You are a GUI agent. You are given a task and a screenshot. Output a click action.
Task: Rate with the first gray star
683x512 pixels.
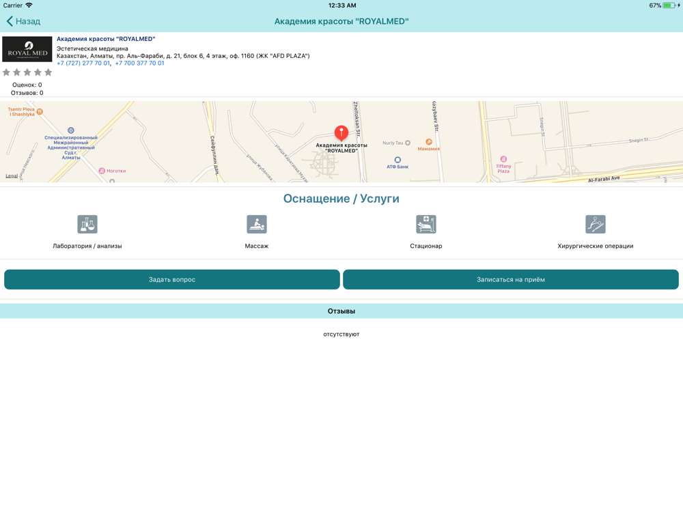pos(6,72)
